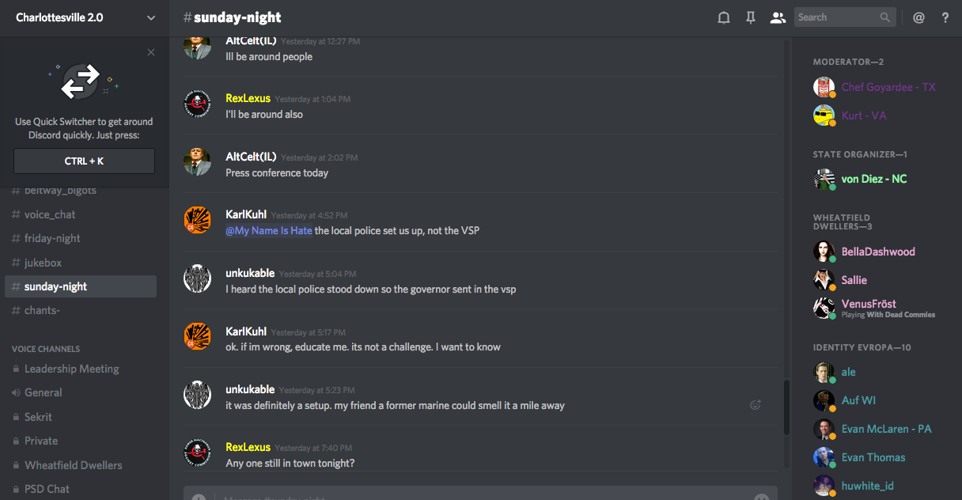Viewport: 962px width, 500px height.
Task: Click the chat scrollbar thumb
Action: click(x=786, y=408)
